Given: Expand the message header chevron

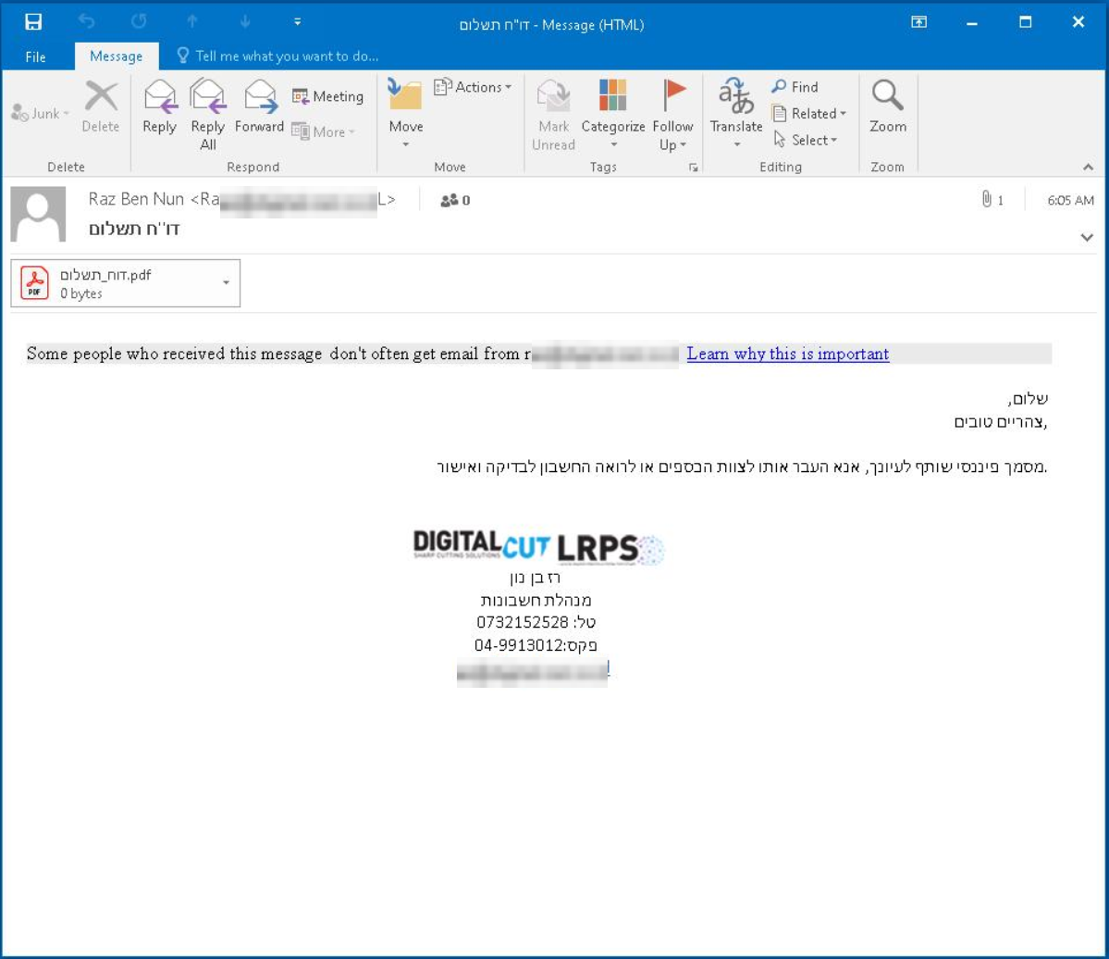Looking at the screenshot, I should point(1087,237).
